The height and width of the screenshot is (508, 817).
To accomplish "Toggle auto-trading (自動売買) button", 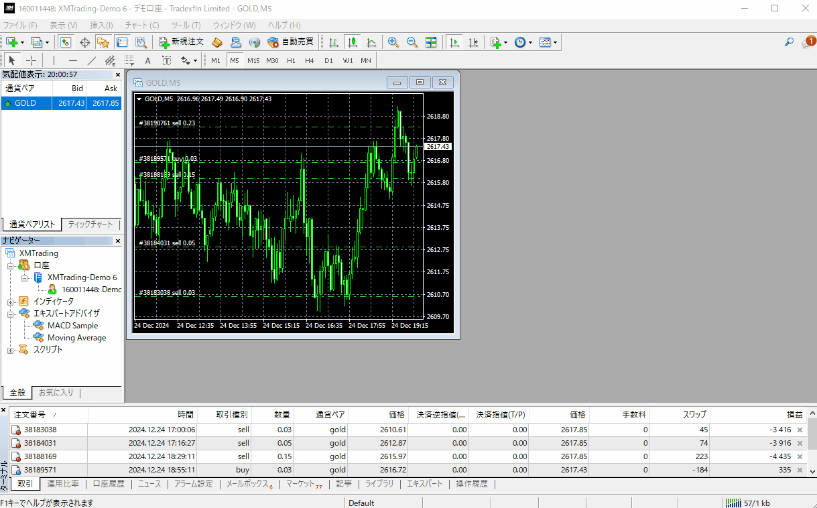I will (x=290, y=42).
